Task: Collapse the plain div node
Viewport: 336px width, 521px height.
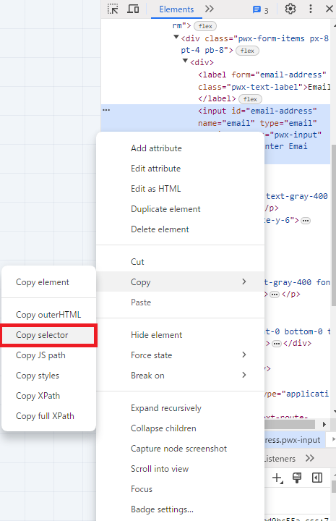Action: click(186, 61)
